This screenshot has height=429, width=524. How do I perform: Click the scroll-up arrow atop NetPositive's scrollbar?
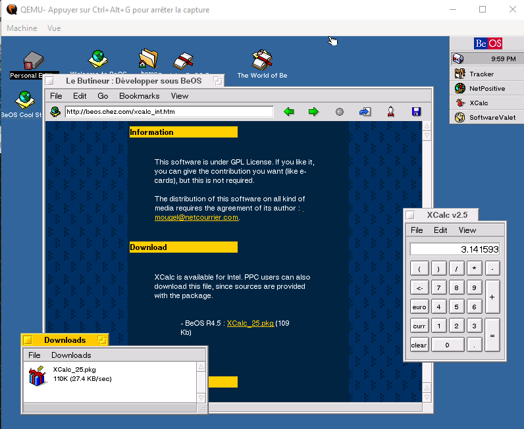point(427,126)
